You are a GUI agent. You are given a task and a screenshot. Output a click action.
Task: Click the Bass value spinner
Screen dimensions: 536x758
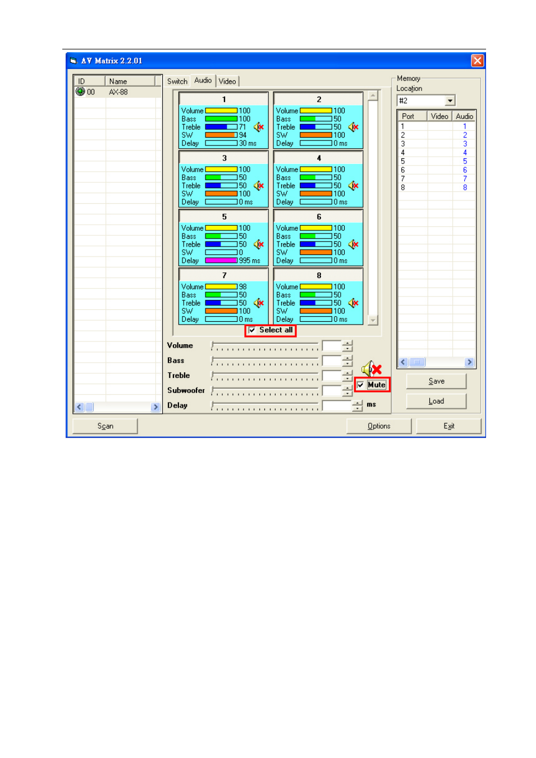(x=347, y=360)
